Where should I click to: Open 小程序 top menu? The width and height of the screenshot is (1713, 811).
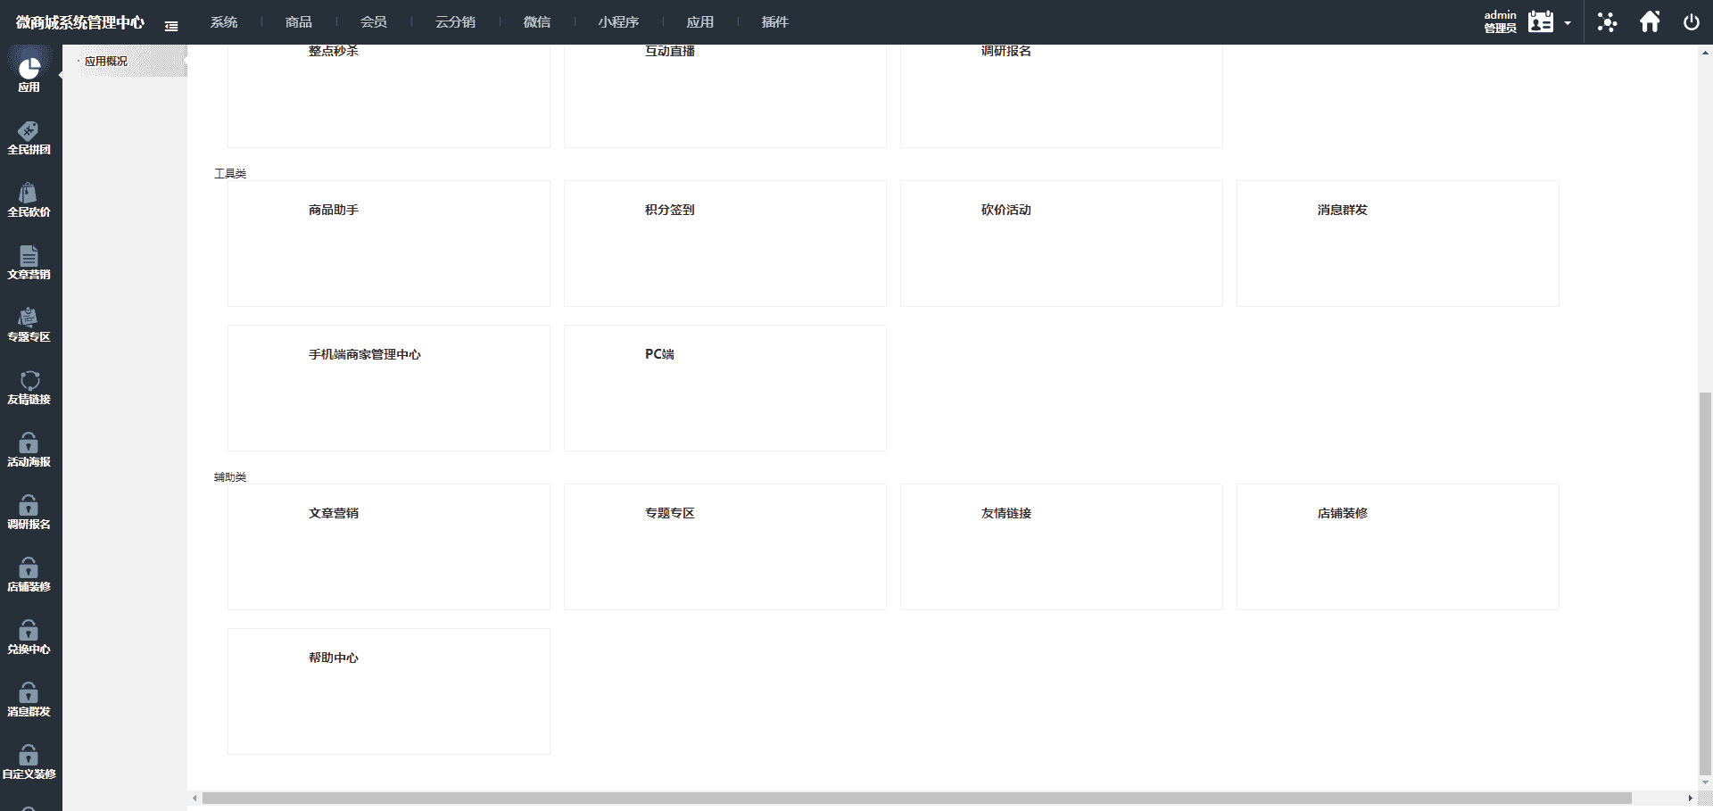click(618, 22)
